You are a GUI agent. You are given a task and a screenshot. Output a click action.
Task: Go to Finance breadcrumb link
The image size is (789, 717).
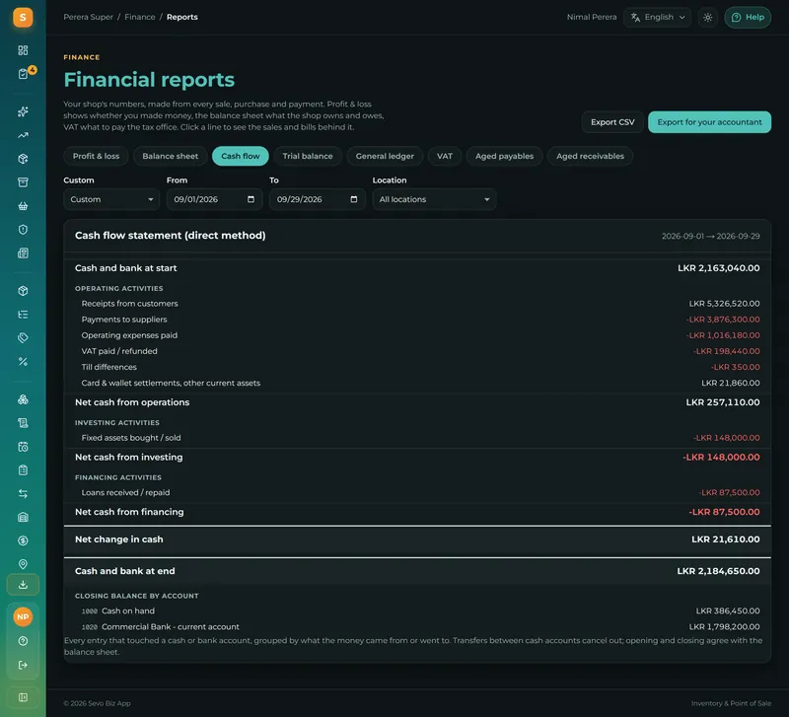tap(140, 17)
